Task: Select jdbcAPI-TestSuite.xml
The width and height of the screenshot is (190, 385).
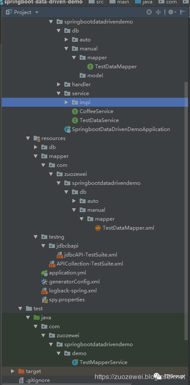Action: tap(90, 255)
